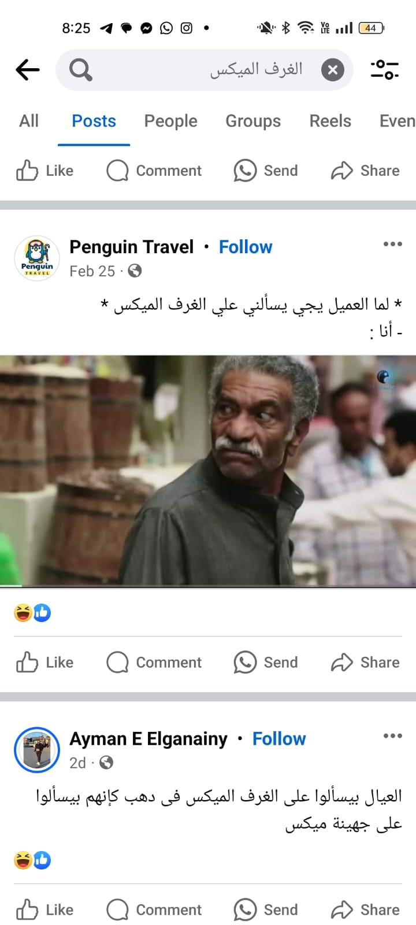Like the Ayman E Elganainy post
Viewport: 416px width, 925px height.
pos(45,910)
